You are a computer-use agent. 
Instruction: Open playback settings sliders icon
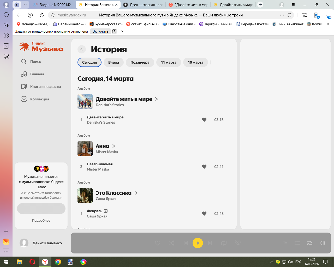(310, 243)
